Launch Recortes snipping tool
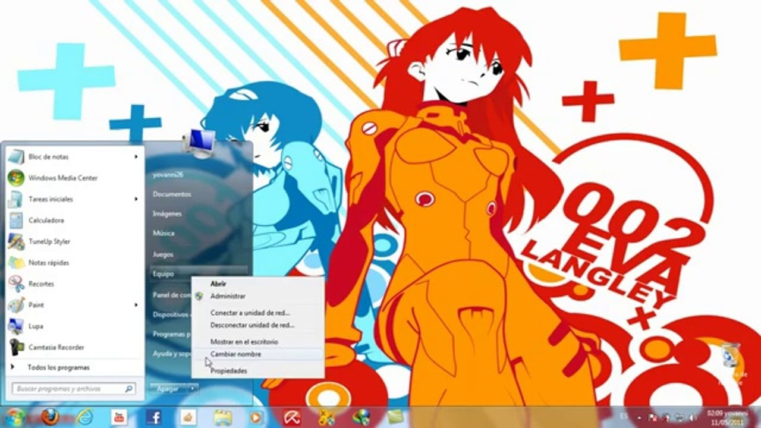This screenshot has height=428, width=761. pyautogui.click(x=74, y=284)
